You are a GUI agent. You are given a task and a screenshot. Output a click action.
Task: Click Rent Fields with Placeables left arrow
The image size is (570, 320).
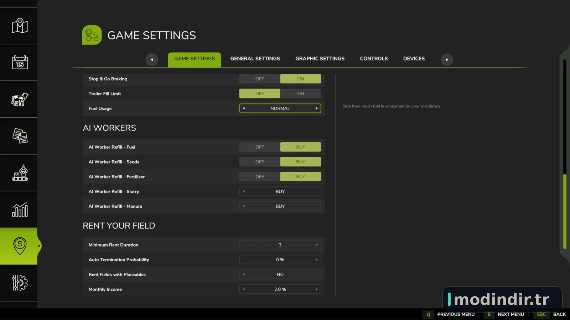244,274
